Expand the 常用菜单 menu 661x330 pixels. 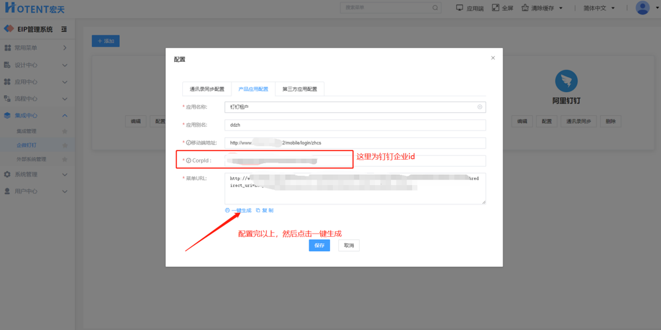(x=38, y=48)
